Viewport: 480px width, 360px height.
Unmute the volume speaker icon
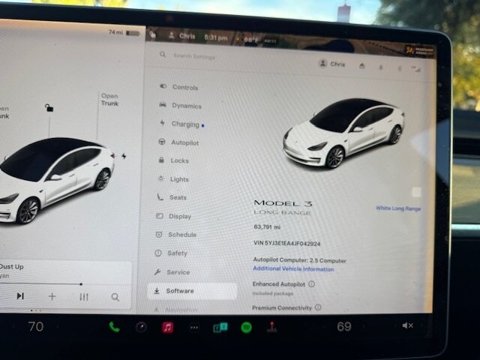[407, 325]
